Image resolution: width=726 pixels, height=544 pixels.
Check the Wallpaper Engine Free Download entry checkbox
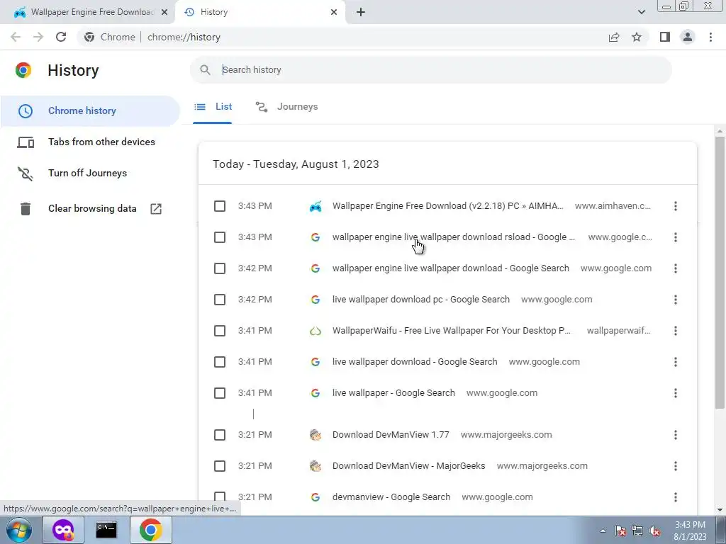point(220,206)
